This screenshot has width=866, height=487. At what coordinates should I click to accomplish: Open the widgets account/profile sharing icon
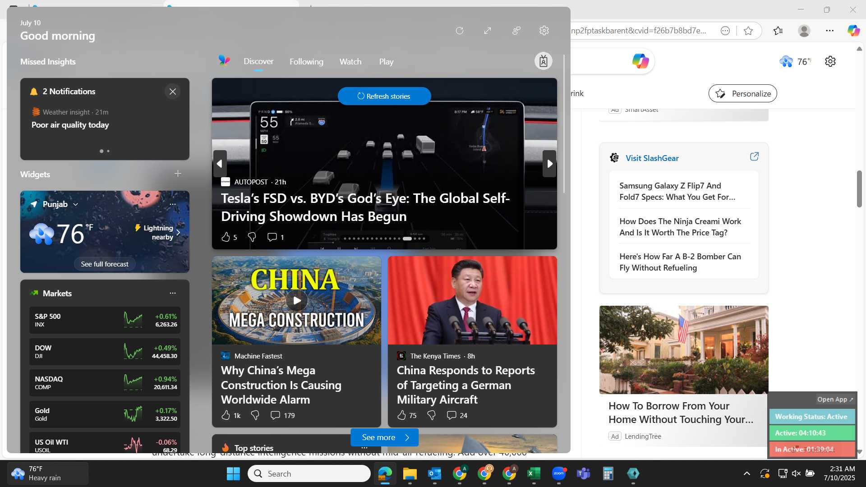click(516, 31)
